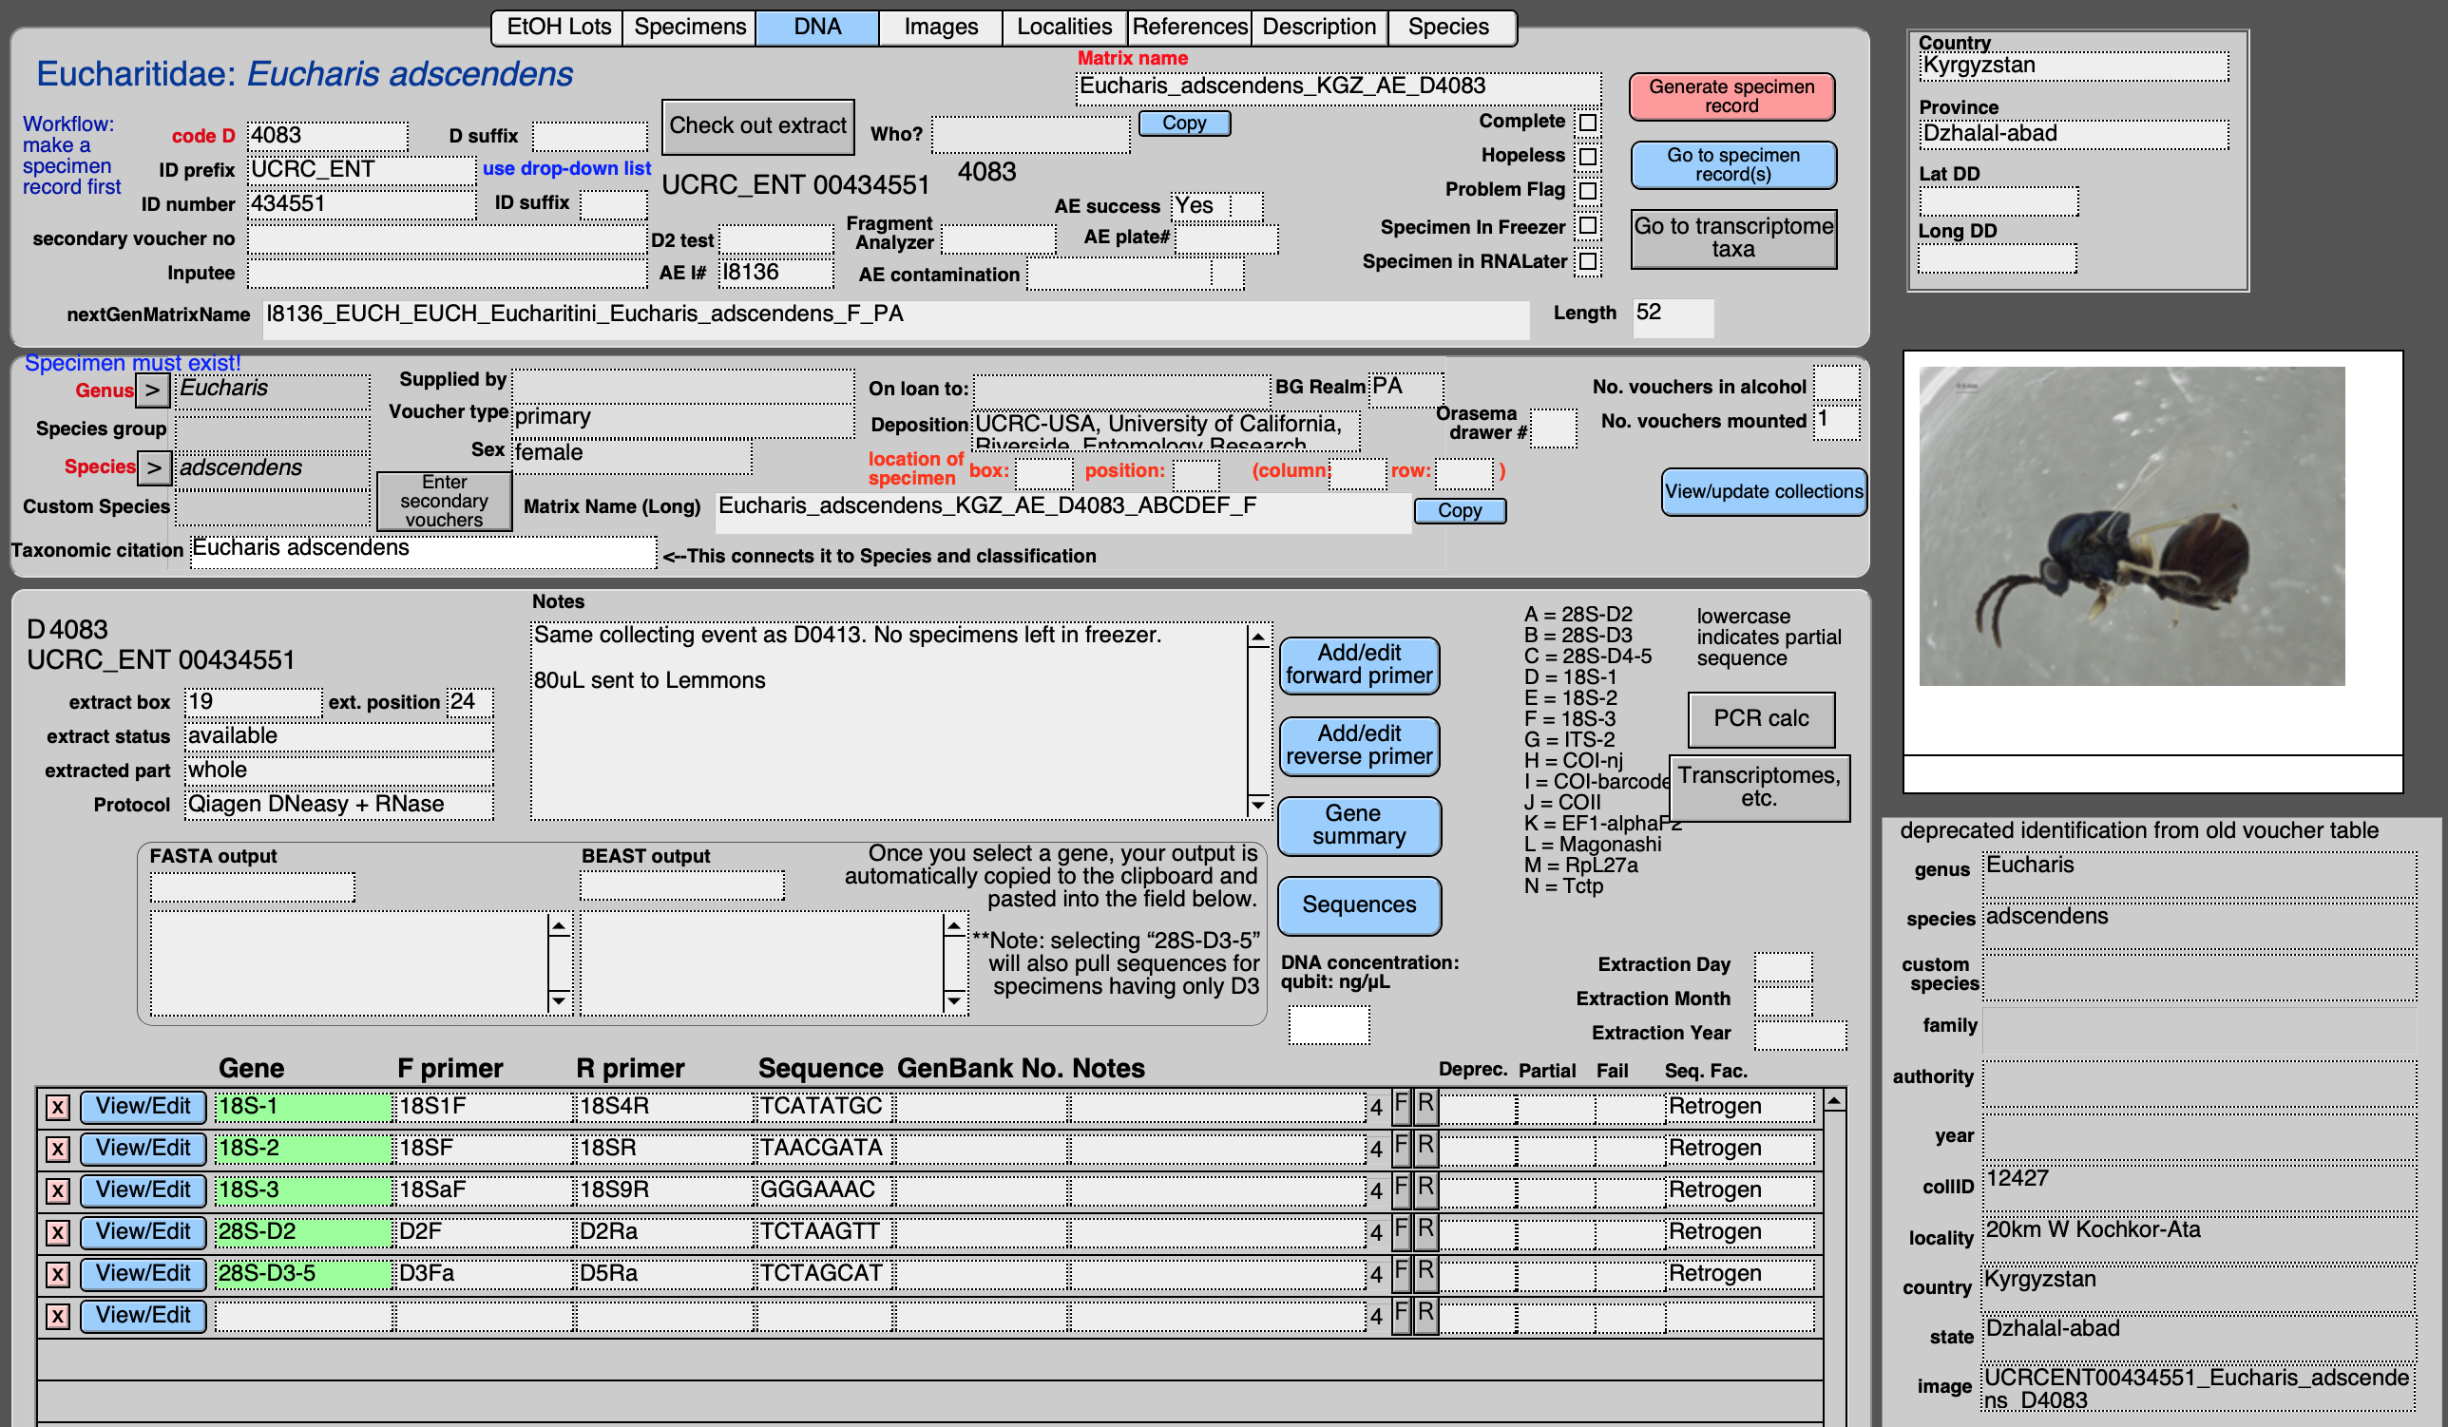
Task: Open the Protocol dropdown field
Action: click(339, 806)
